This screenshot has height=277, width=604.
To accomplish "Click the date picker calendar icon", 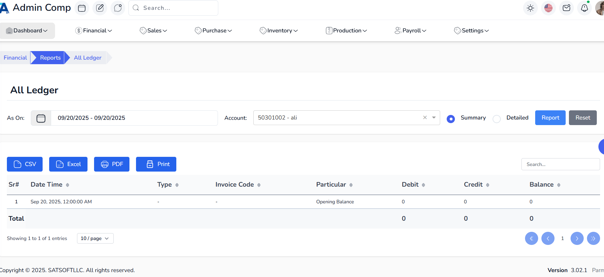I will tap(41, 118).
